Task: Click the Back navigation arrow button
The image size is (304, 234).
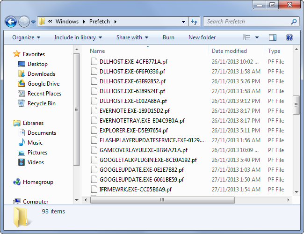Action: click(11, 22)
